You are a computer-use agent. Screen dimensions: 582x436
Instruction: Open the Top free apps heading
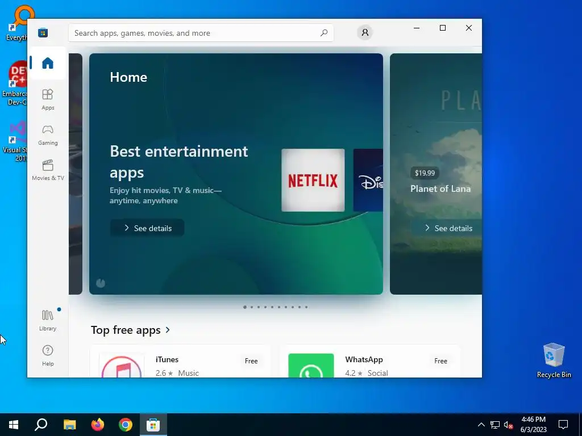tap(126, 330)
